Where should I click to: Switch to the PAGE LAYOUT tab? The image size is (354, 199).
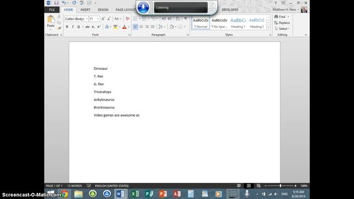pyautogui.click(x=126, y=10)
